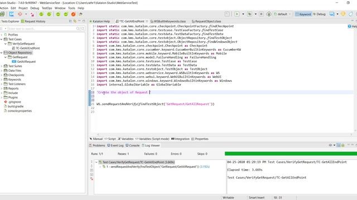
Task: Click collapse-all icon in Tests Explorer header
Action: pyautogui.click(x=70, y=21)
